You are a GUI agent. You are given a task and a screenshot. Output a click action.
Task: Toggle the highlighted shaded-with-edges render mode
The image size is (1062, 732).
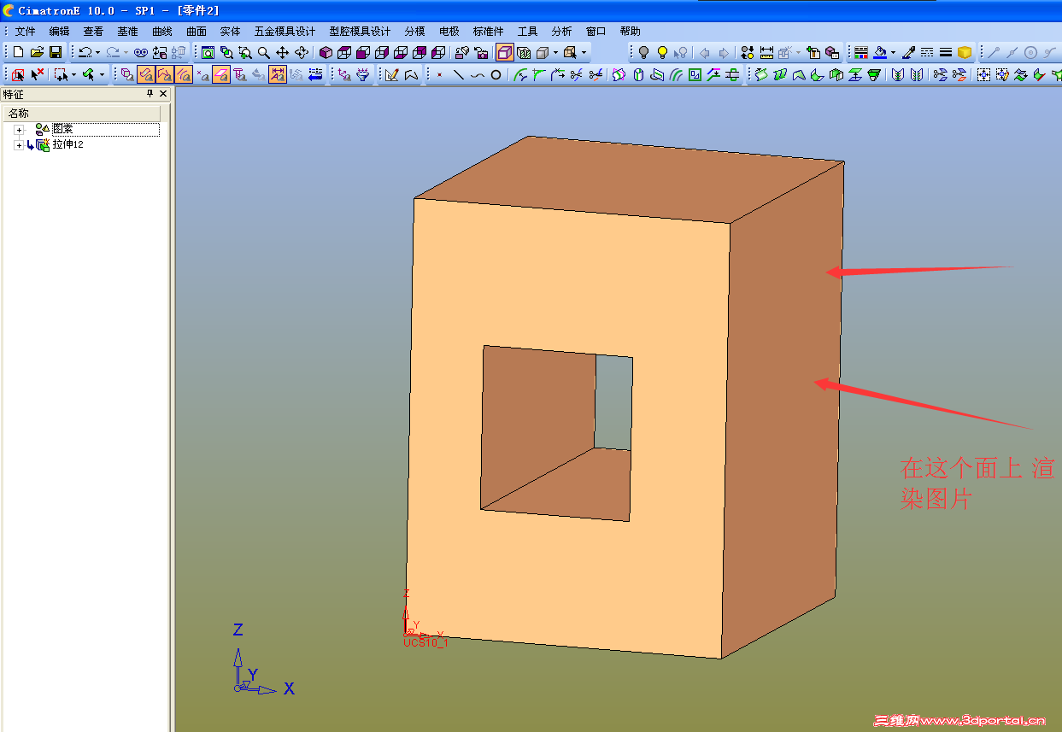click(x=505, y=52)
